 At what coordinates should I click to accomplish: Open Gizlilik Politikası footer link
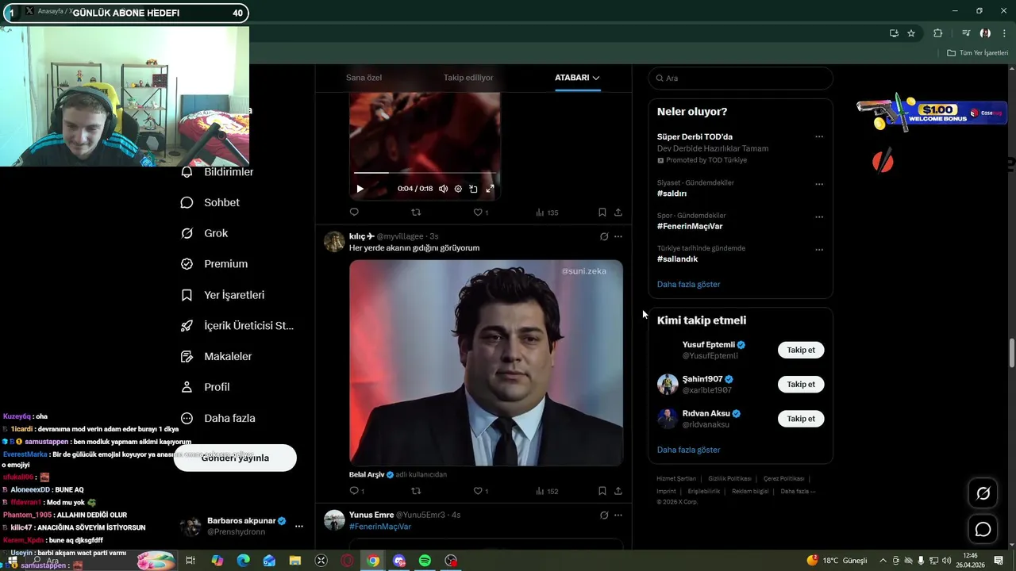pos(729,479)
